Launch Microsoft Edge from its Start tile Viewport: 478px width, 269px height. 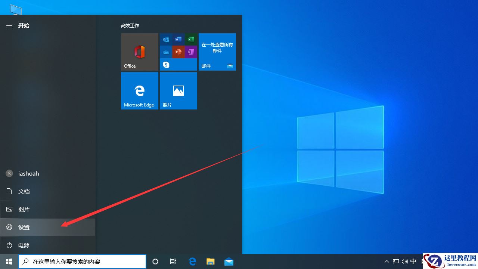tap(139, 90)
